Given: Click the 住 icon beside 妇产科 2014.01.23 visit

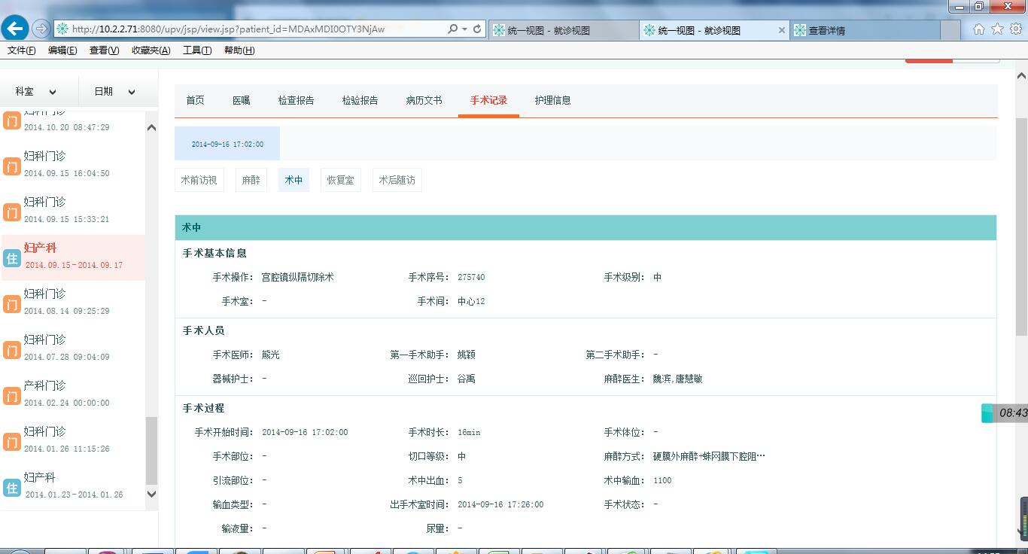Looking at the screenshot, I should pos(12,487).
